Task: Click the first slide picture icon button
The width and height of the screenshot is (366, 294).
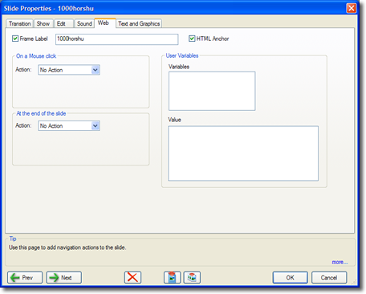Action: pyautogui.click(x=172, y=277)
